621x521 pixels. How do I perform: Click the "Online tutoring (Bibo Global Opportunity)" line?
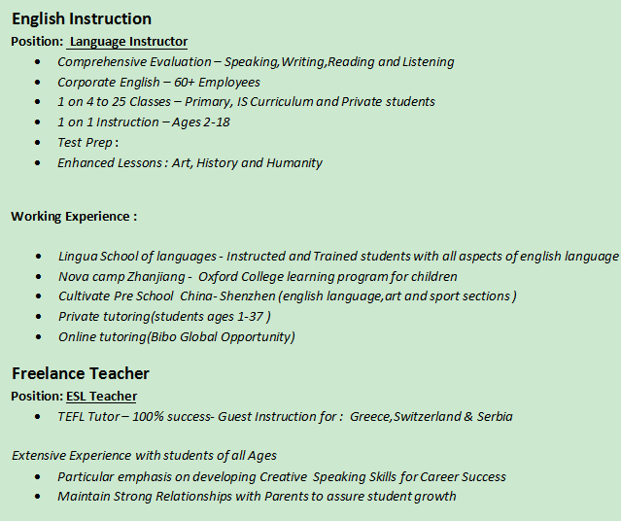[x=176, y=337]
